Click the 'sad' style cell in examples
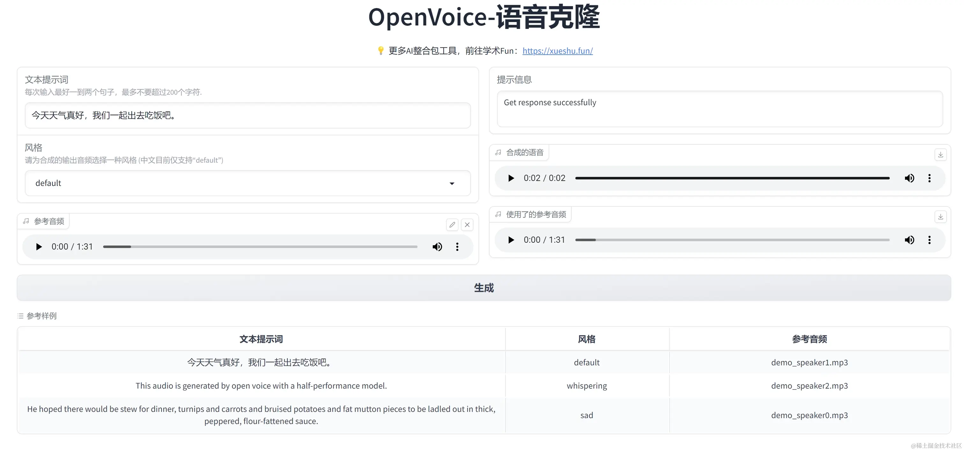 click(x=587, y=415)
